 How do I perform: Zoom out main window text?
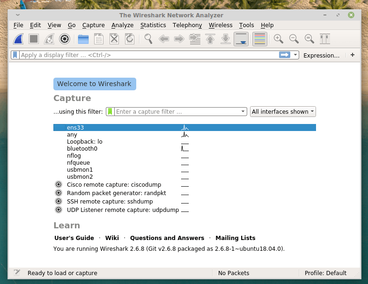tap(294, 39)
